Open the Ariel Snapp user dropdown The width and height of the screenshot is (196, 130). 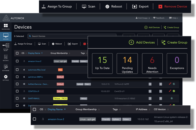[x=143, y=18]
